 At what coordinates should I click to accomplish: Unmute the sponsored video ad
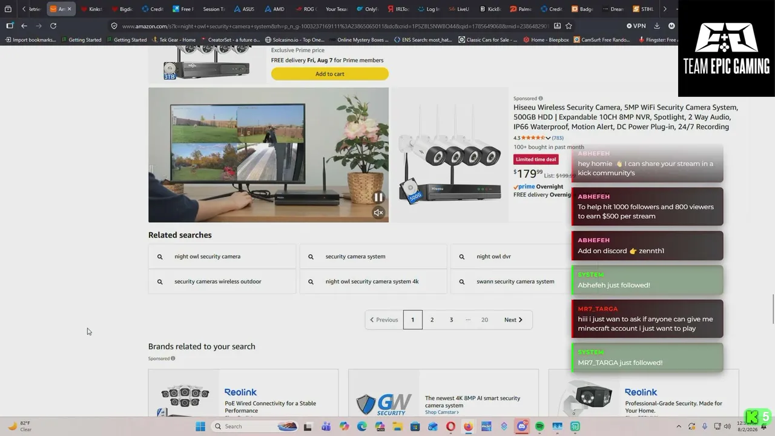pos(378,213)
